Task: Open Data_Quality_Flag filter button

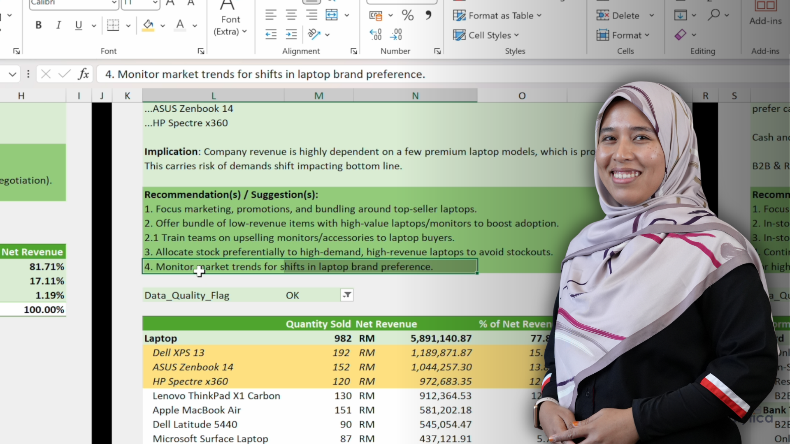Action: coord(347,295)
